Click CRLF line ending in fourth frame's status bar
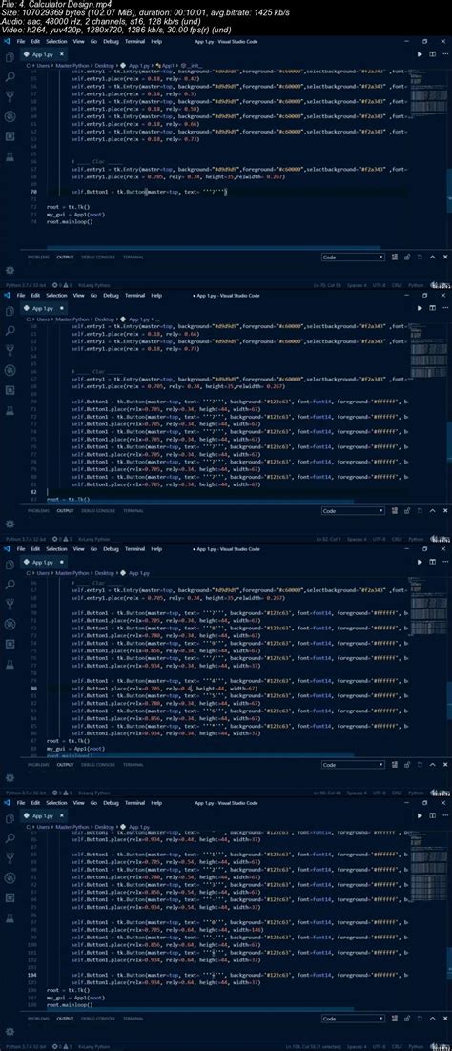This screenshot has width=452, height=1051. click(x=397, y=1046)
